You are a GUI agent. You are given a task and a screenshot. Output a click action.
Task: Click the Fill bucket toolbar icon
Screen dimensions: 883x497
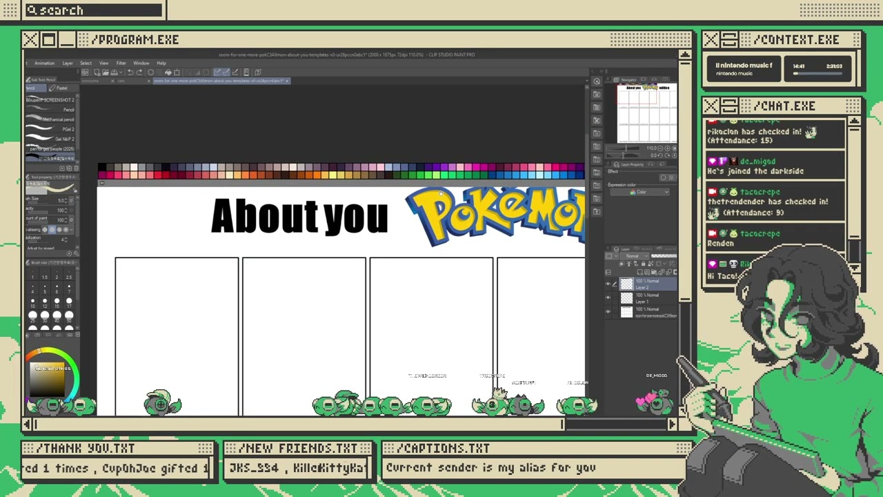[168, 72]
